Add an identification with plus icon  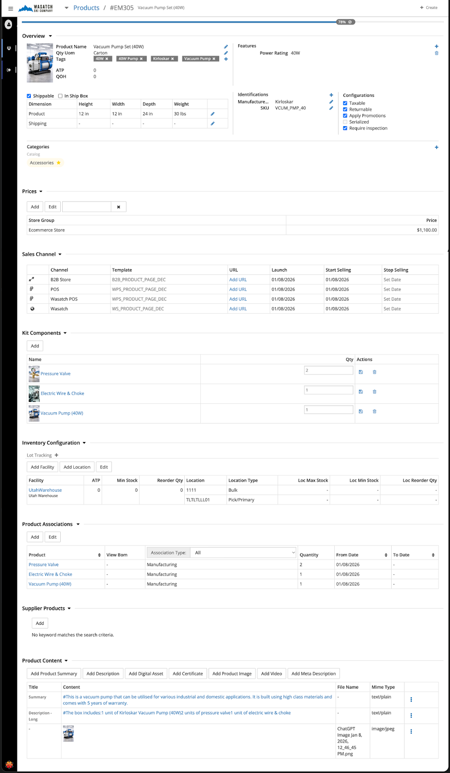331,95
